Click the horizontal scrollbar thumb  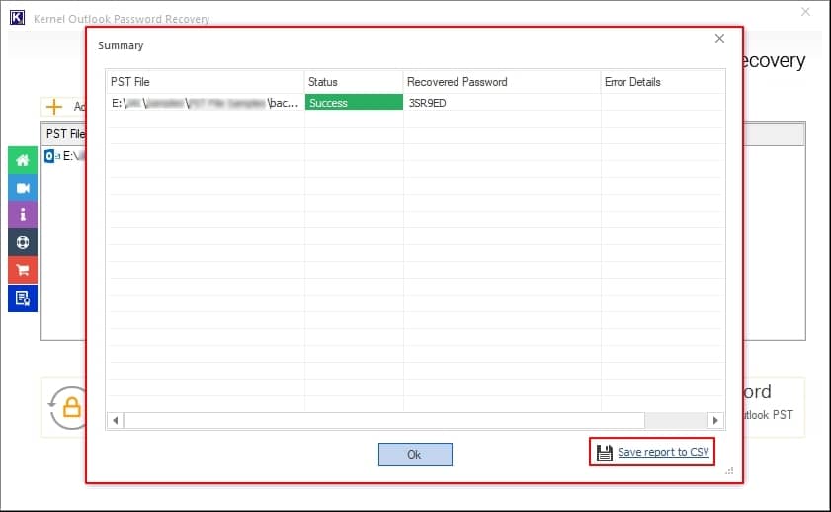coord(384,420)
